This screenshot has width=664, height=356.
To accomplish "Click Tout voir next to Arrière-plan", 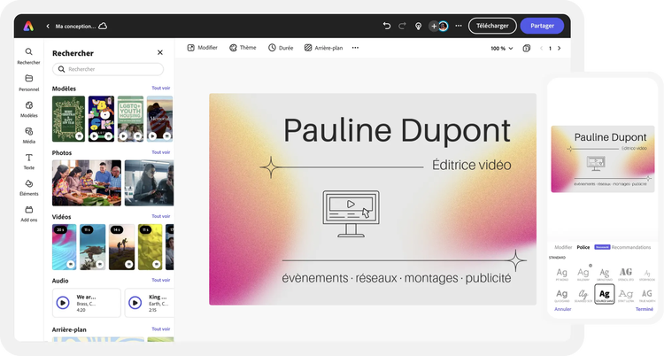I will click(x=161, y=329).
